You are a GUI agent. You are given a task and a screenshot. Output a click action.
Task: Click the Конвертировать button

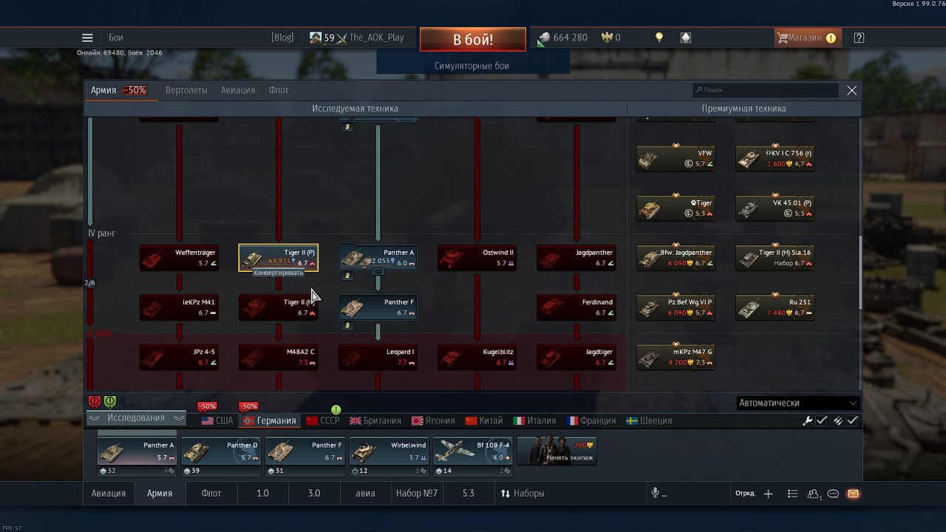click(x=279, y=273)
